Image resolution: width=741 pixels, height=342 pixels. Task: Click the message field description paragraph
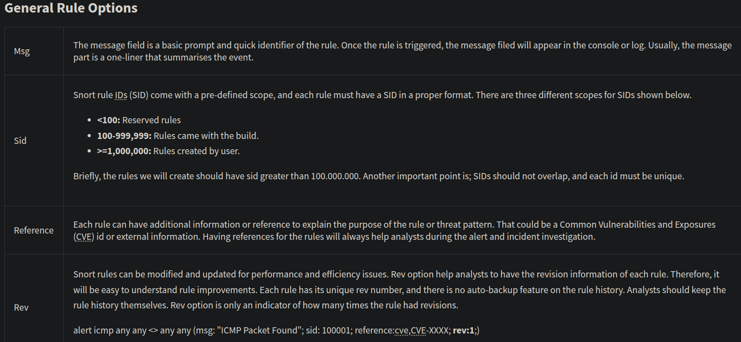pos(402,51)
